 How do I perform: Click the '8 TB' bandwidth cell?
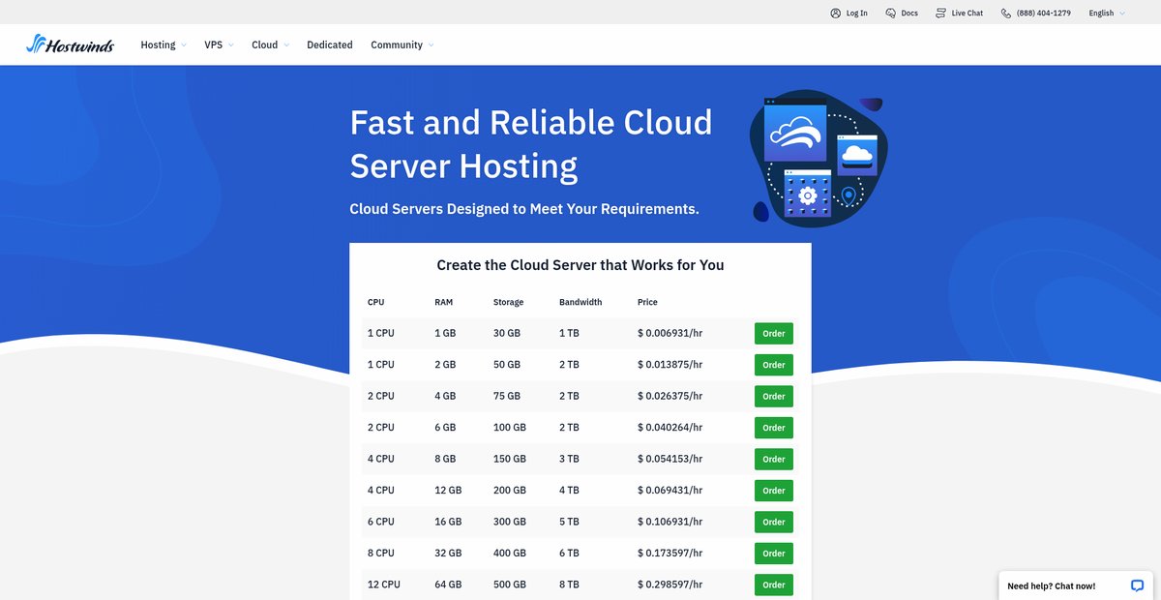coord(569,585)
